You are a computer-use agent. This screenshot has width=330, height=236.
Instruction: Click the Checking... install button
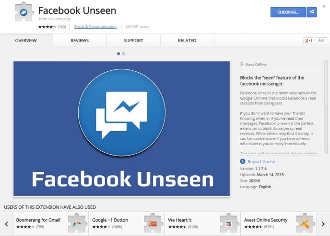[288, 12]
